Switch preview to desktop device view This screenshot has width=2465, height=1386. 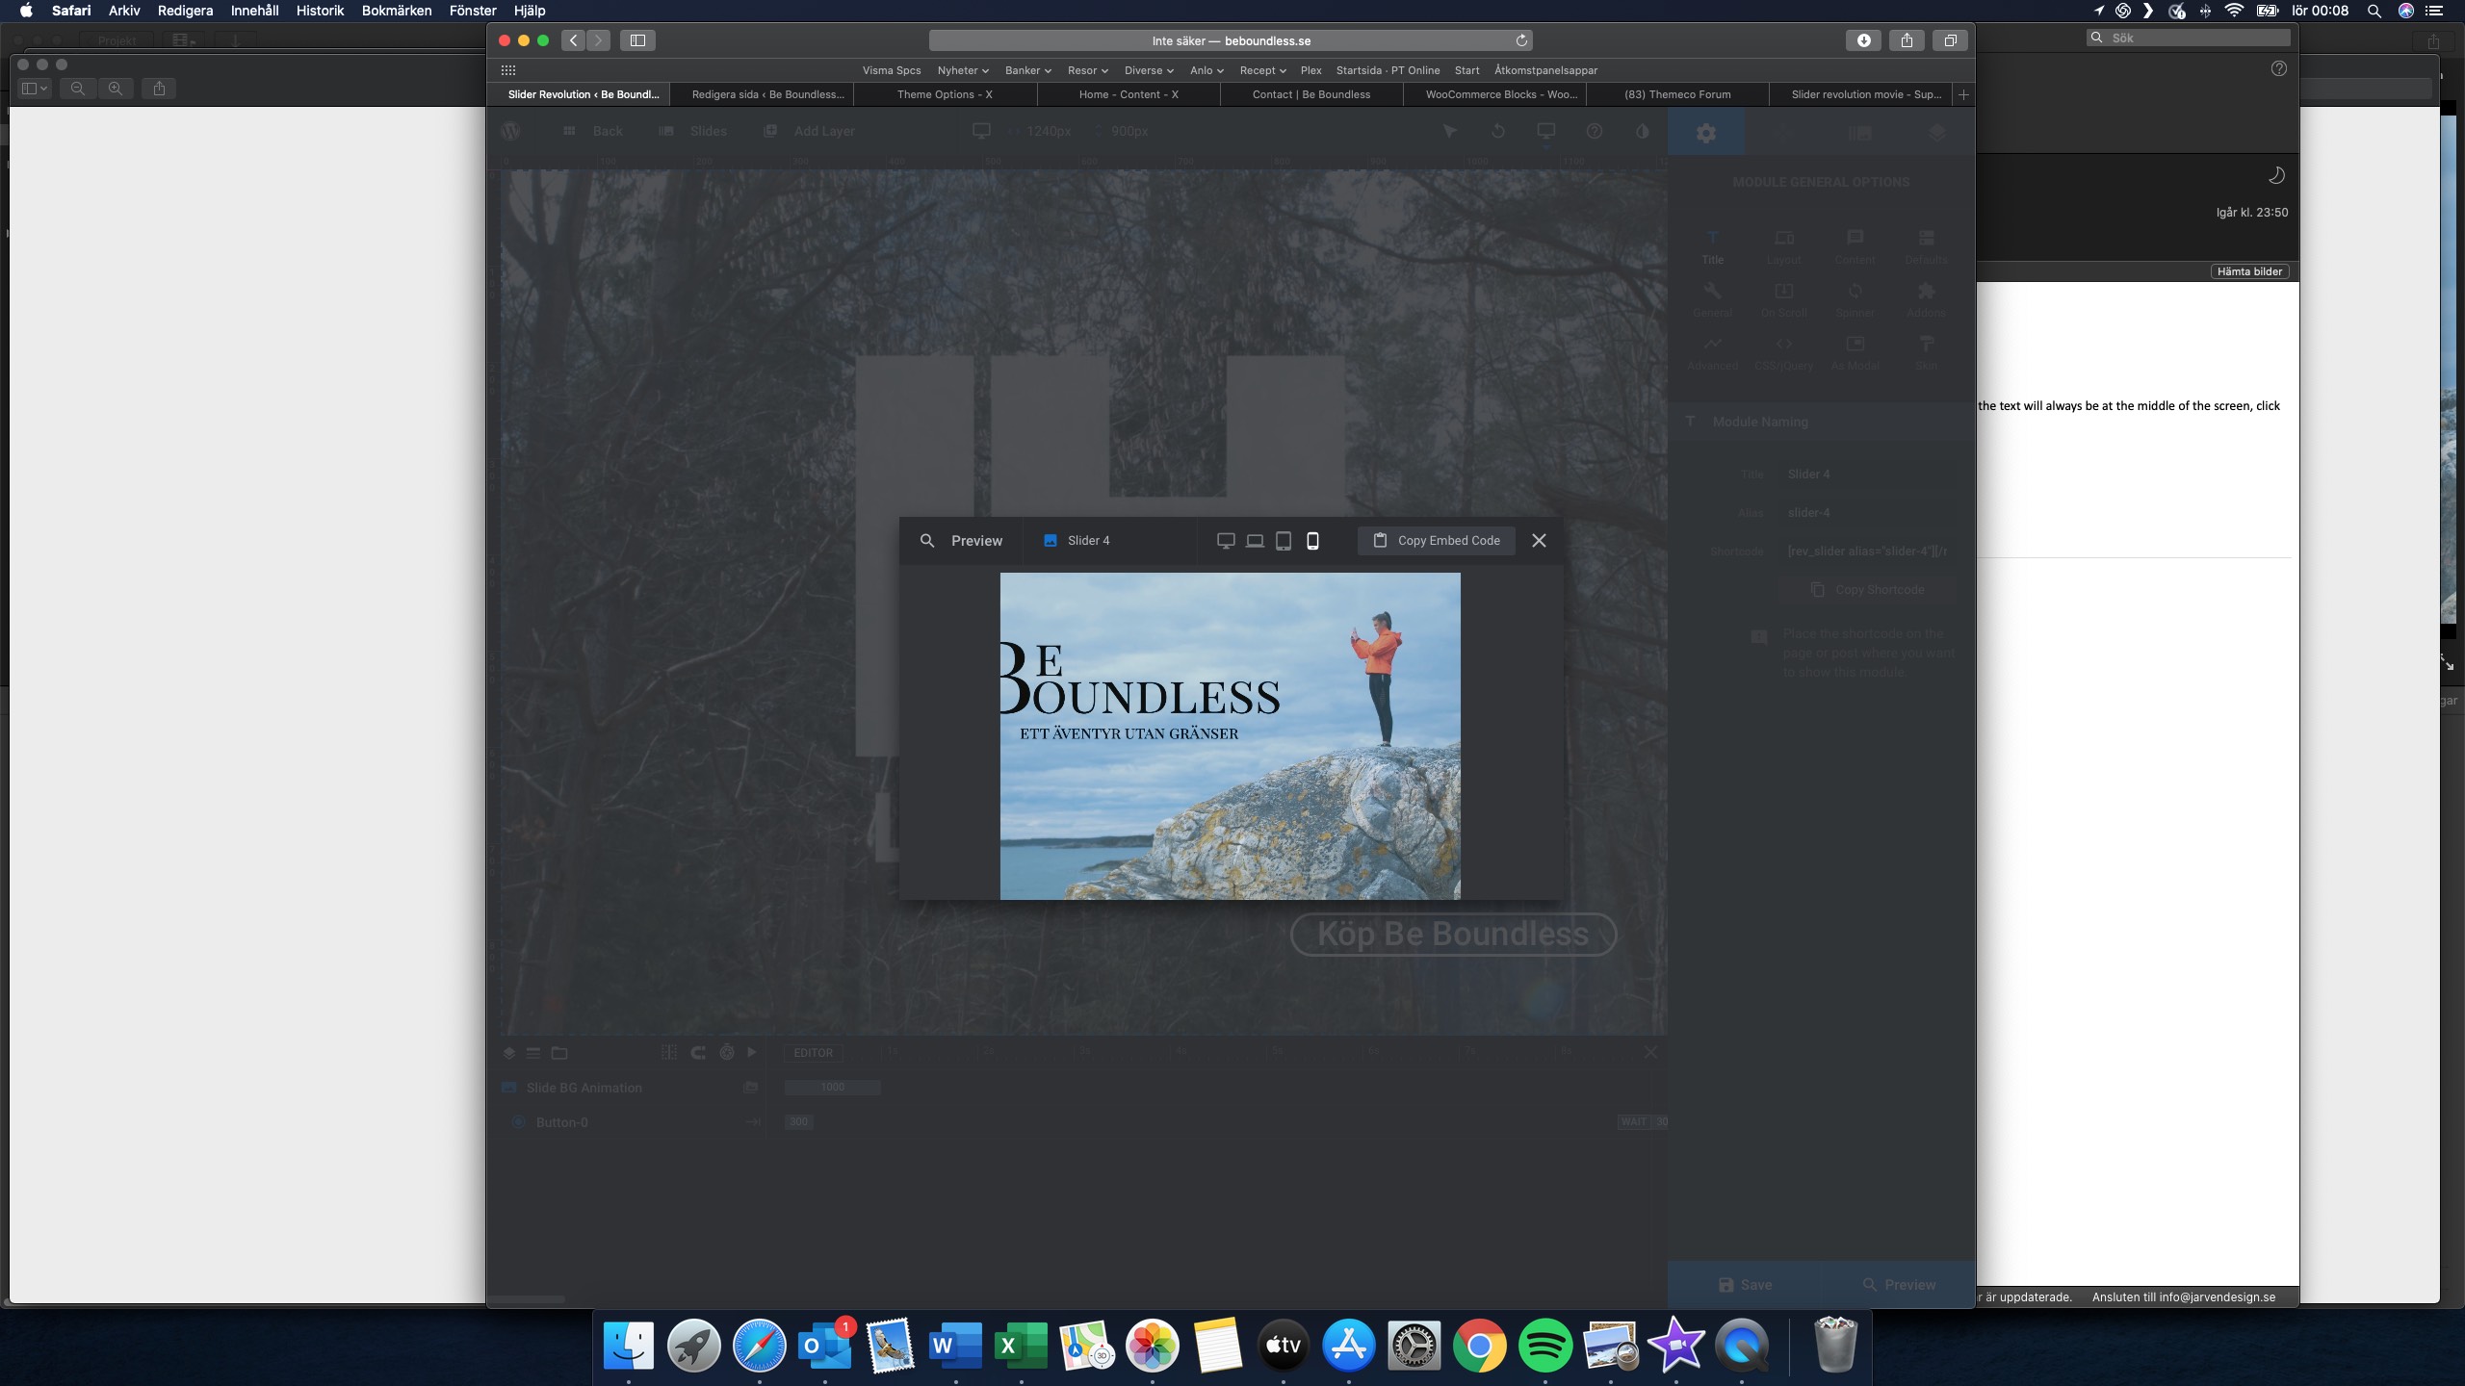pyautogui.click(x=1226, y=541)
